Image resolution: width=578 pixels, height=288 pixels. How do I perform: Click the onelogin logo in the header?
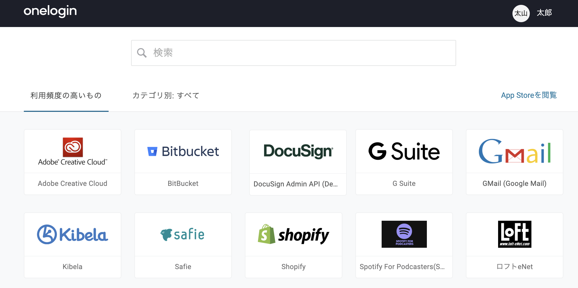[x=50, y=11]
